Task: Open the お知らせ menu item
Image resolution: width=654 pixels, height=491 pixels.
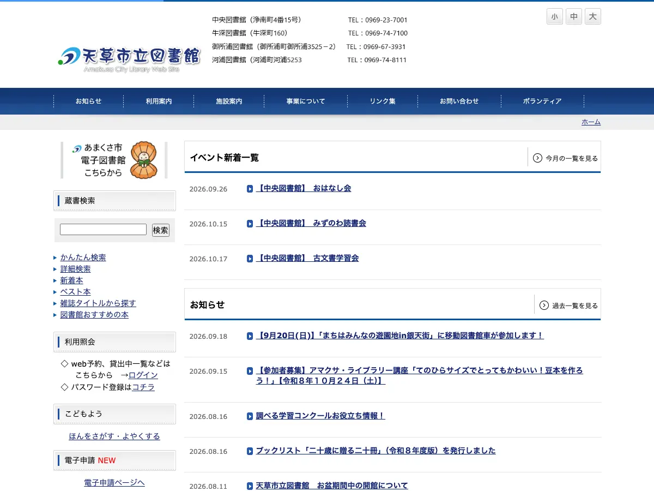Action: click(x=88, y=101)
